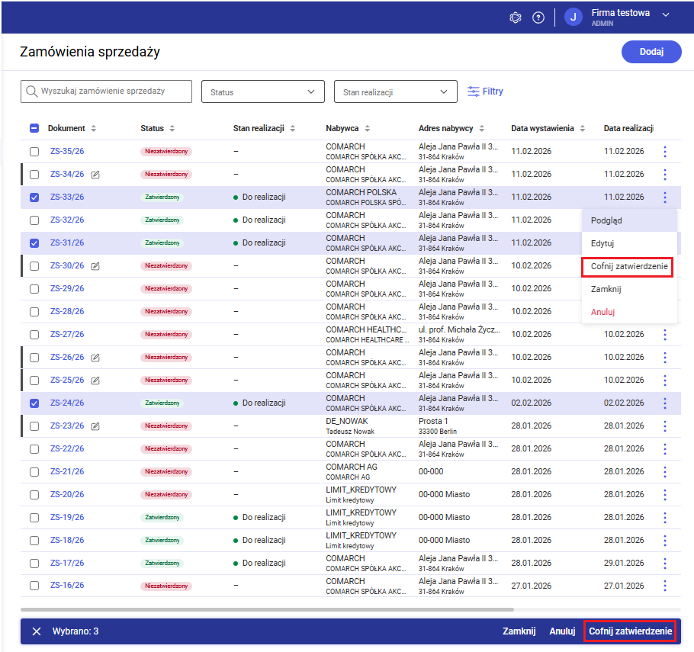694x652 pixels.
Task: Toggle the select-all header checkbox
Action: coord(34,129)
